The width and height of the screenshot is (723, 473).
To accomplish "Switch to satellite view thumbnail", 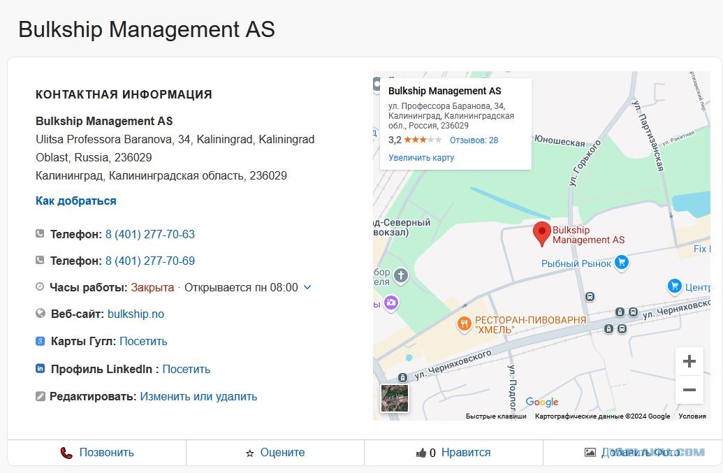I will tap(394, 398).
